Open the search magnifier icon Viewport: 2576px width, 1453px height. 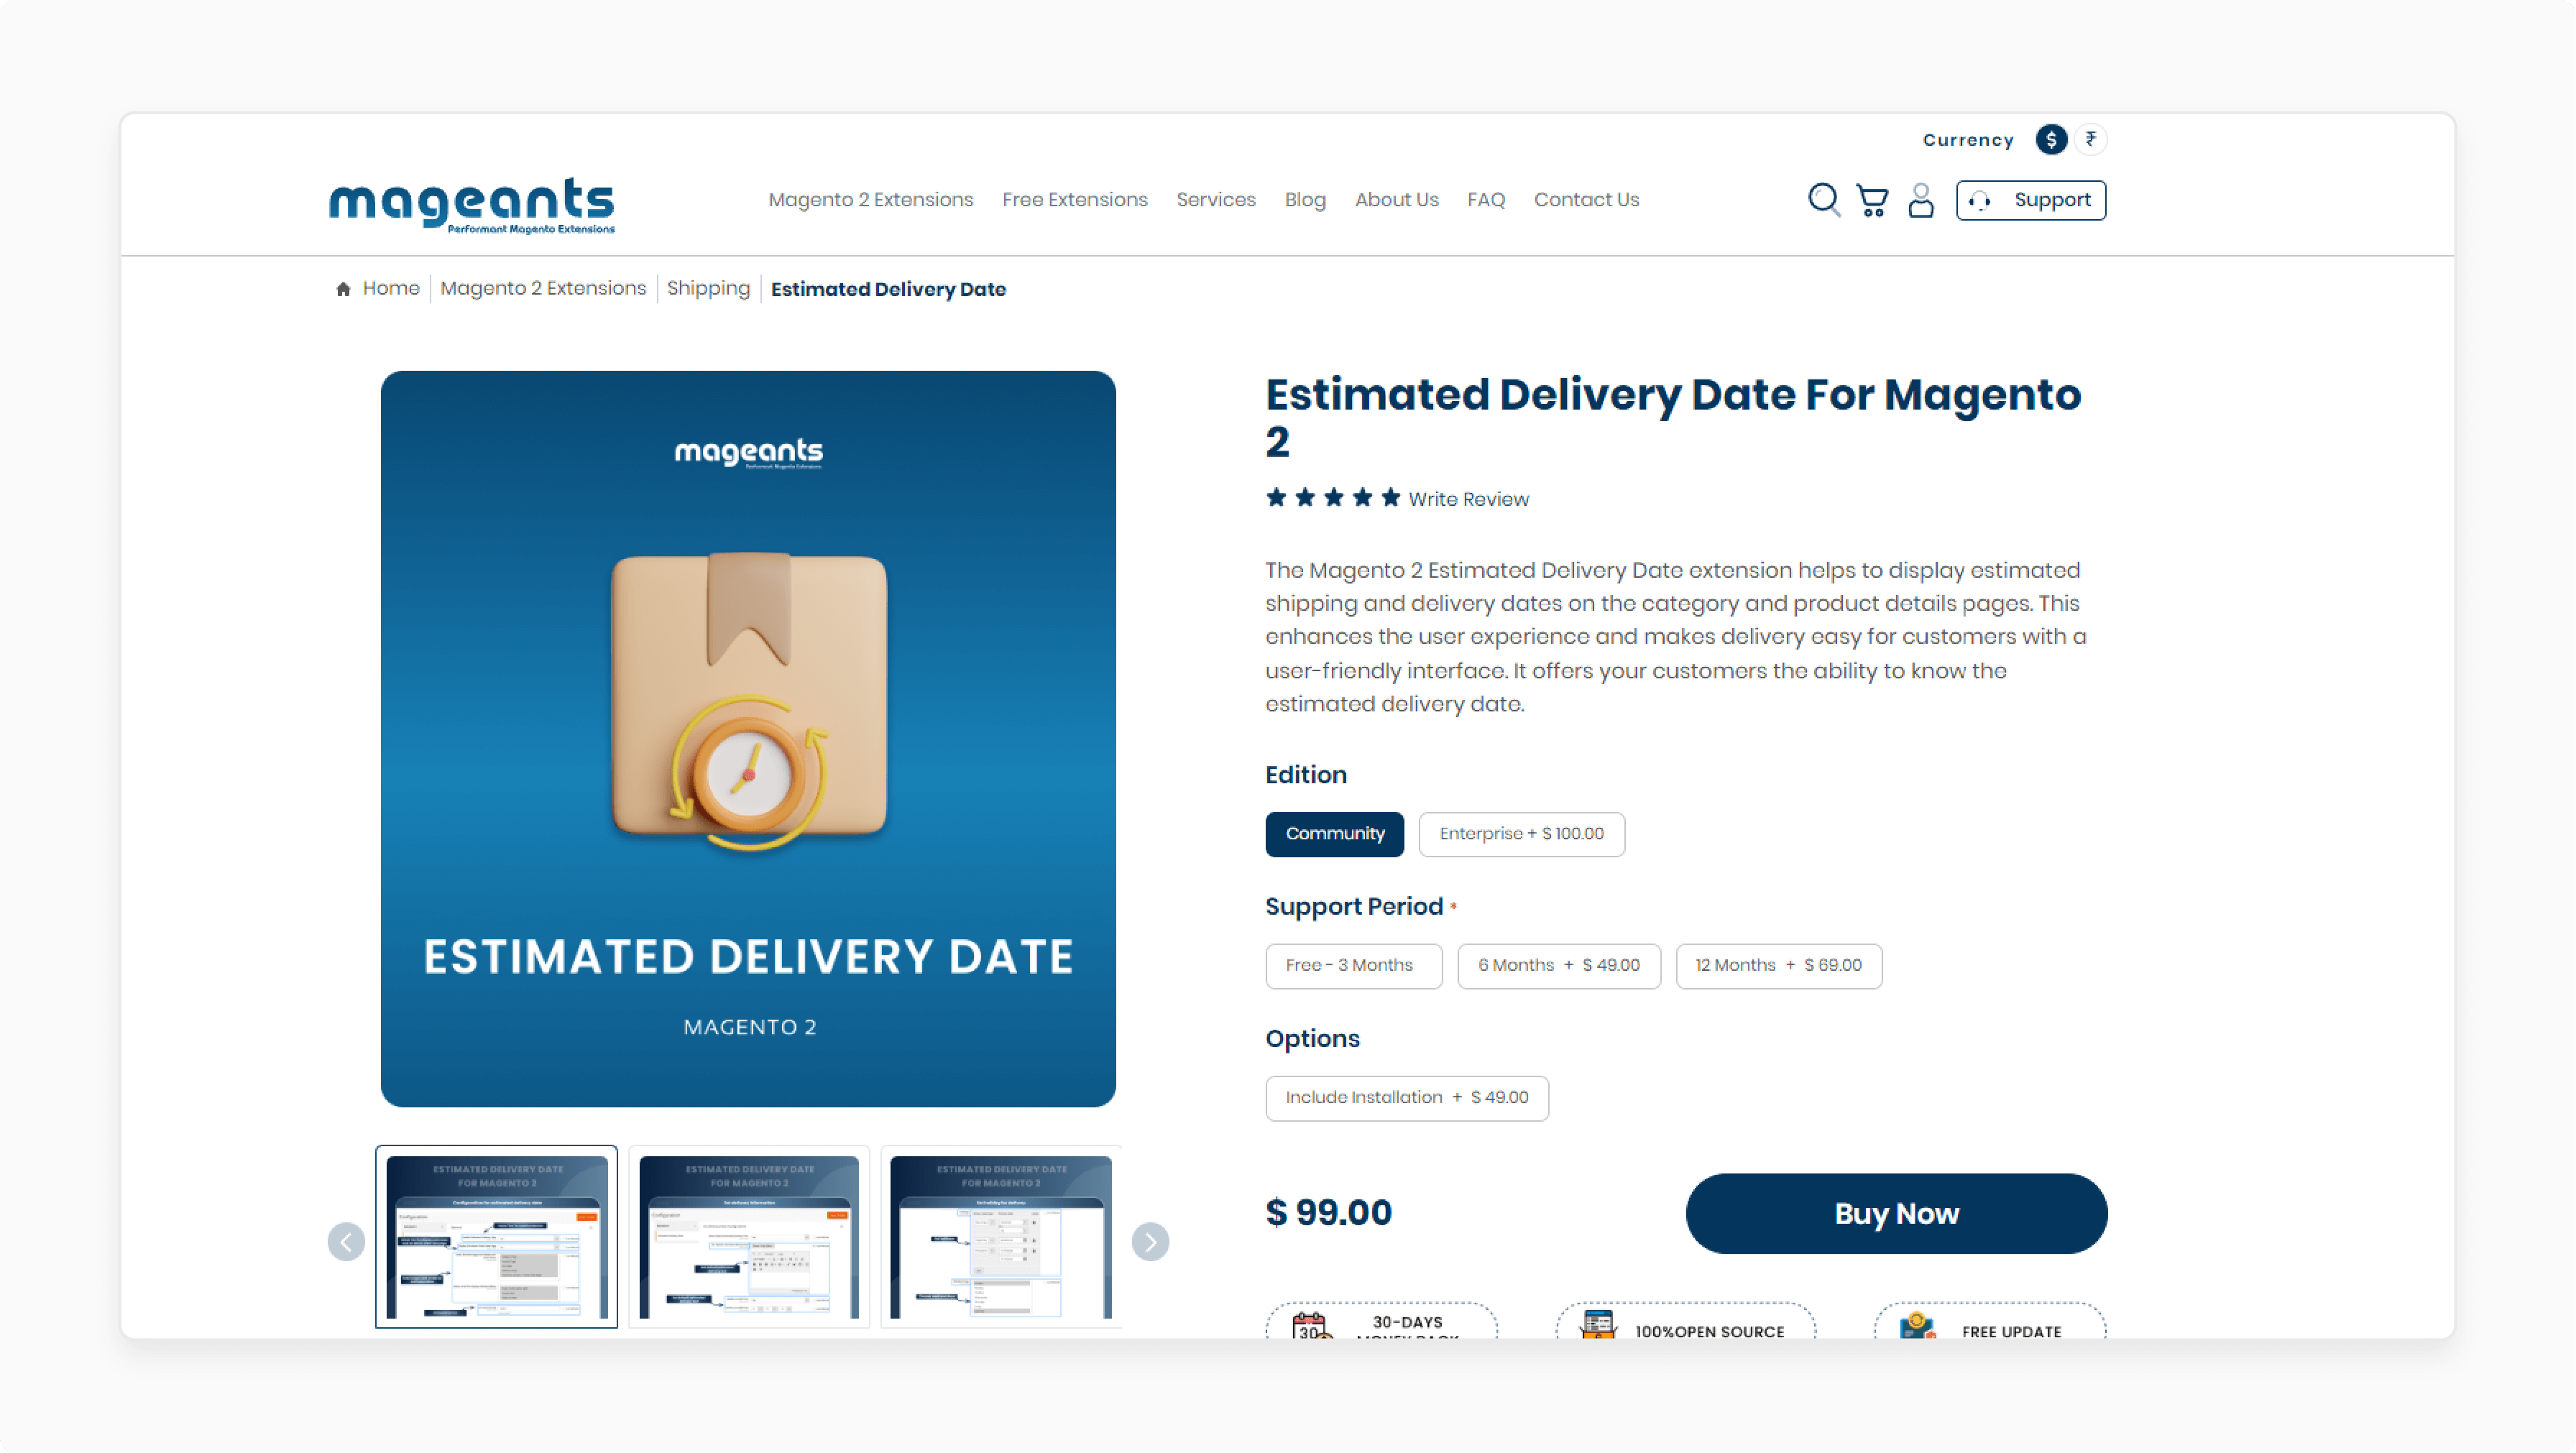(x=1824, y=200)
